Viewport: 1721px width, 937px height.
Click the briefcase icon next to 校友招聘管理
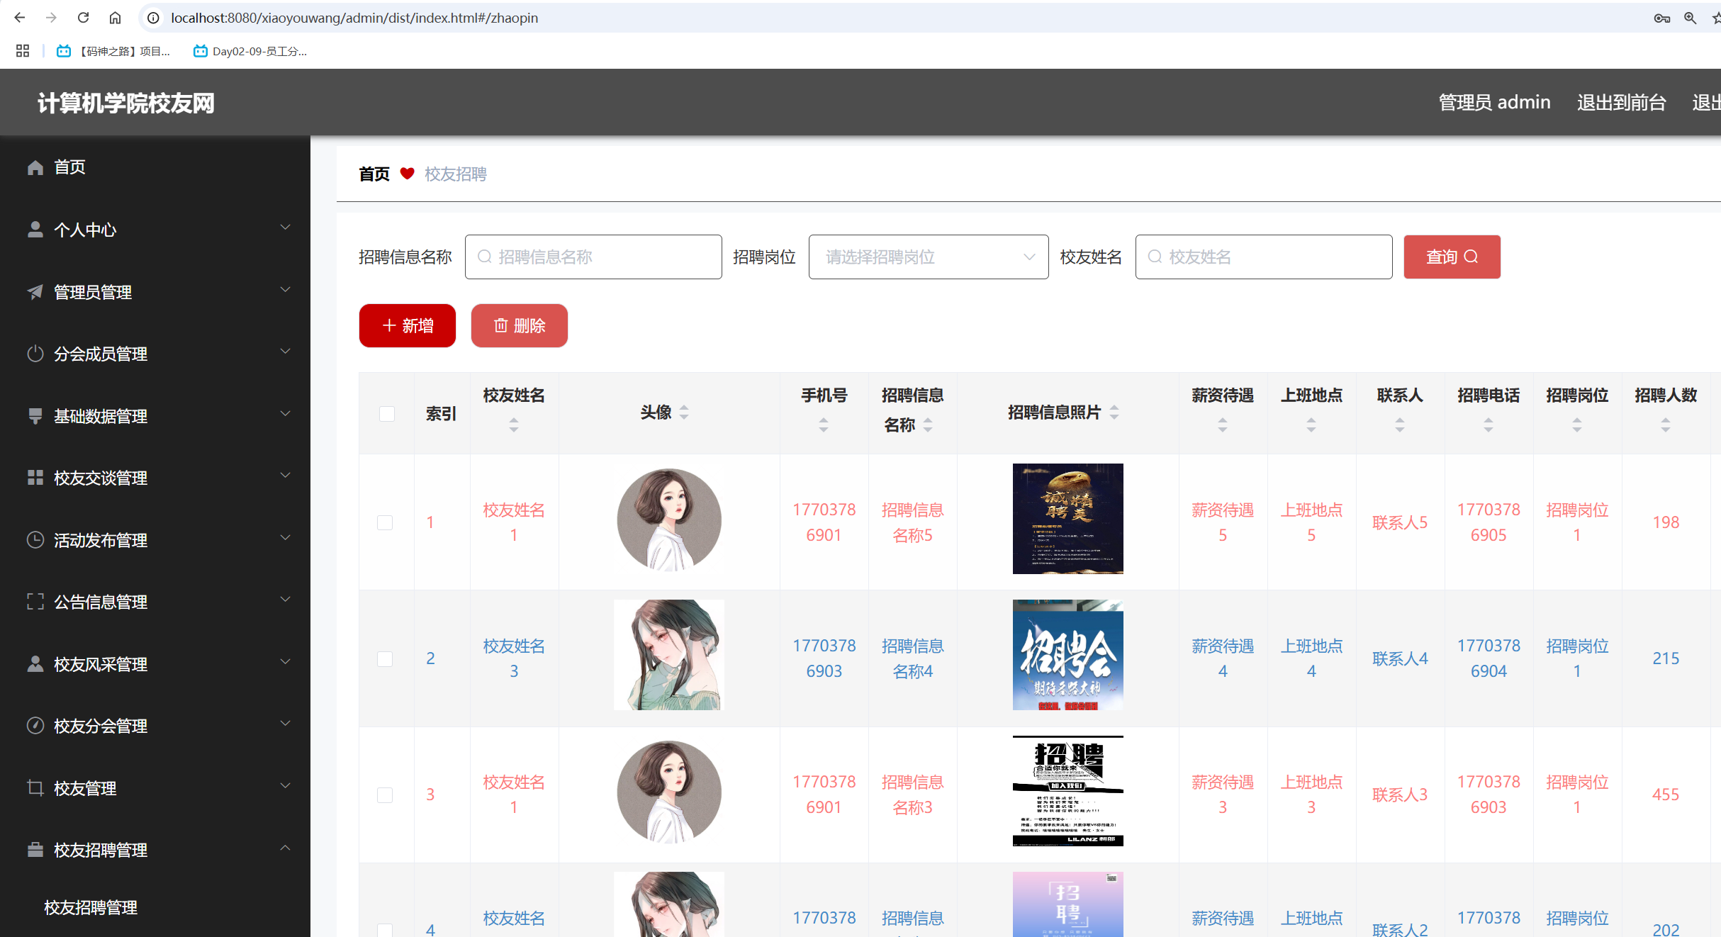(x=35, y=850)
